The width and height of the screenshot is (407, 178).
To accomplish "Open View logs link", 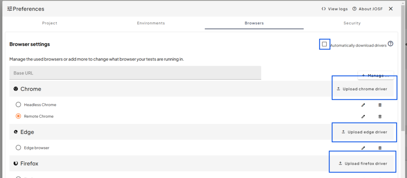I will pos(334,9).
